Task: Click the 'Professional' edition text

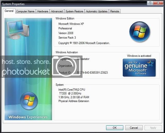Action: point(65,28)
